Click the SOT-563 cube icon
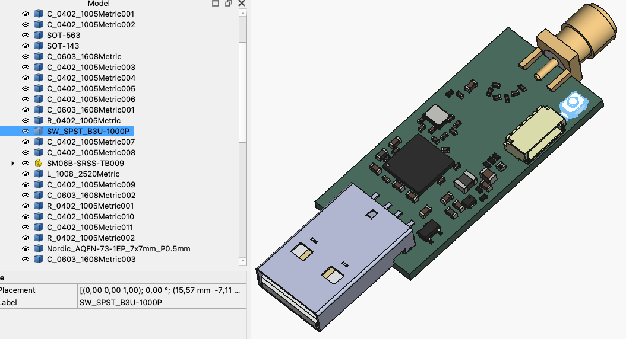This screenshot has height=339, width=626. [x=39, y=35]
